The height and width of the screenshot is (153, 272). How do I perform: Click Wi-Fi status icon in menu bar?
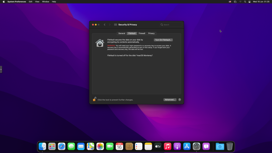point(240,2)
